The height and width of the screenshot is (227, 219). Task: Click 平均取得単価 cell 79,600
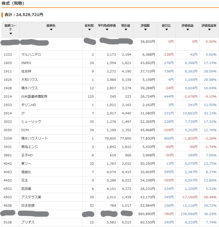[x=110, y=138]
